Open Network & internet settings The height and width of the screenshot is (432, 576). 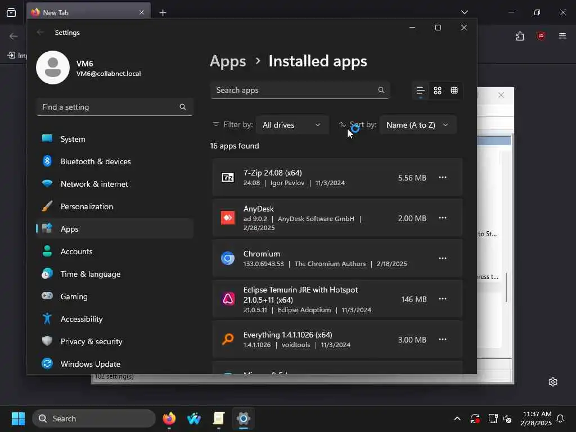click(x=115, y=184)
